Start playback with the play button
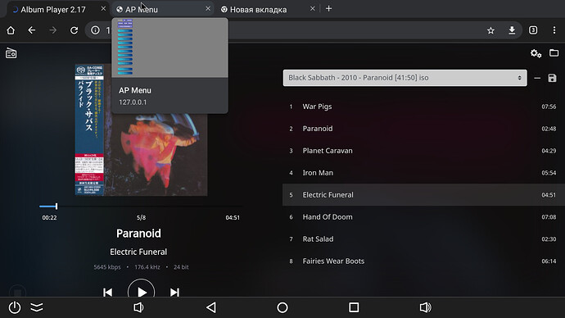The image size is (565, 318). (x=141, y=291)
